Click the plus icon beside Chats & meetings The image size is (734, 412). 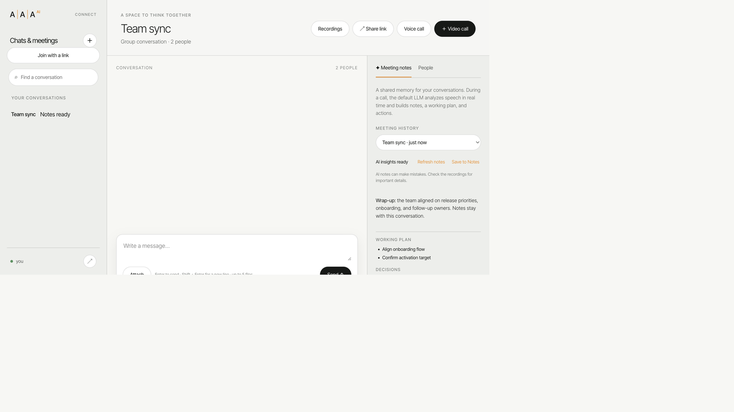(89, 41)
